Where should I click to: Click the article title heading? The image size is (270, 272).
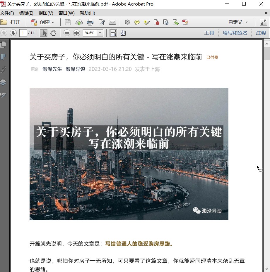pos(116,57)
